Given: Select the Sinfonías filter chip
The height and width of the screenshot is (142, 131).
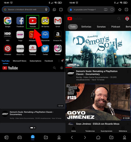Looking at the screenshot, I should [x=86, y=27].
